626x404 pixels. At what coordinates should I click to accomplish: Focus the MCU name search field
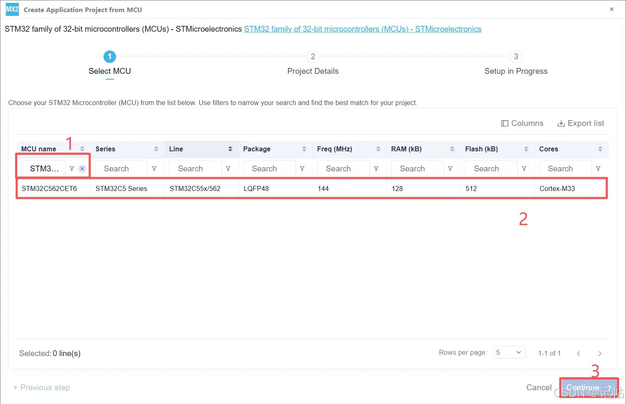(43, 168)
